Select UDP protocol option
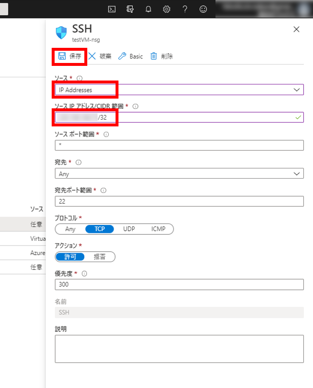313x388 pixels. (129, 229)
